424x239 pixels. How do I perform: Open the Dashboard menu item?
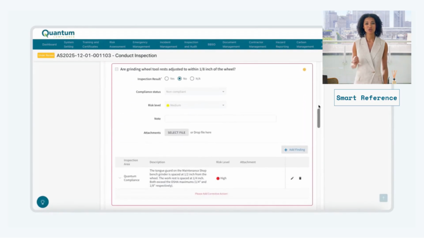click(x=49, y=45)
